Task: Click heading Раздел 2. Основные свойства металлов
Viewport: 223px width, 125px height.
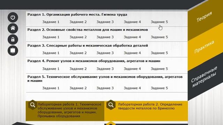Action: (87, 30)
